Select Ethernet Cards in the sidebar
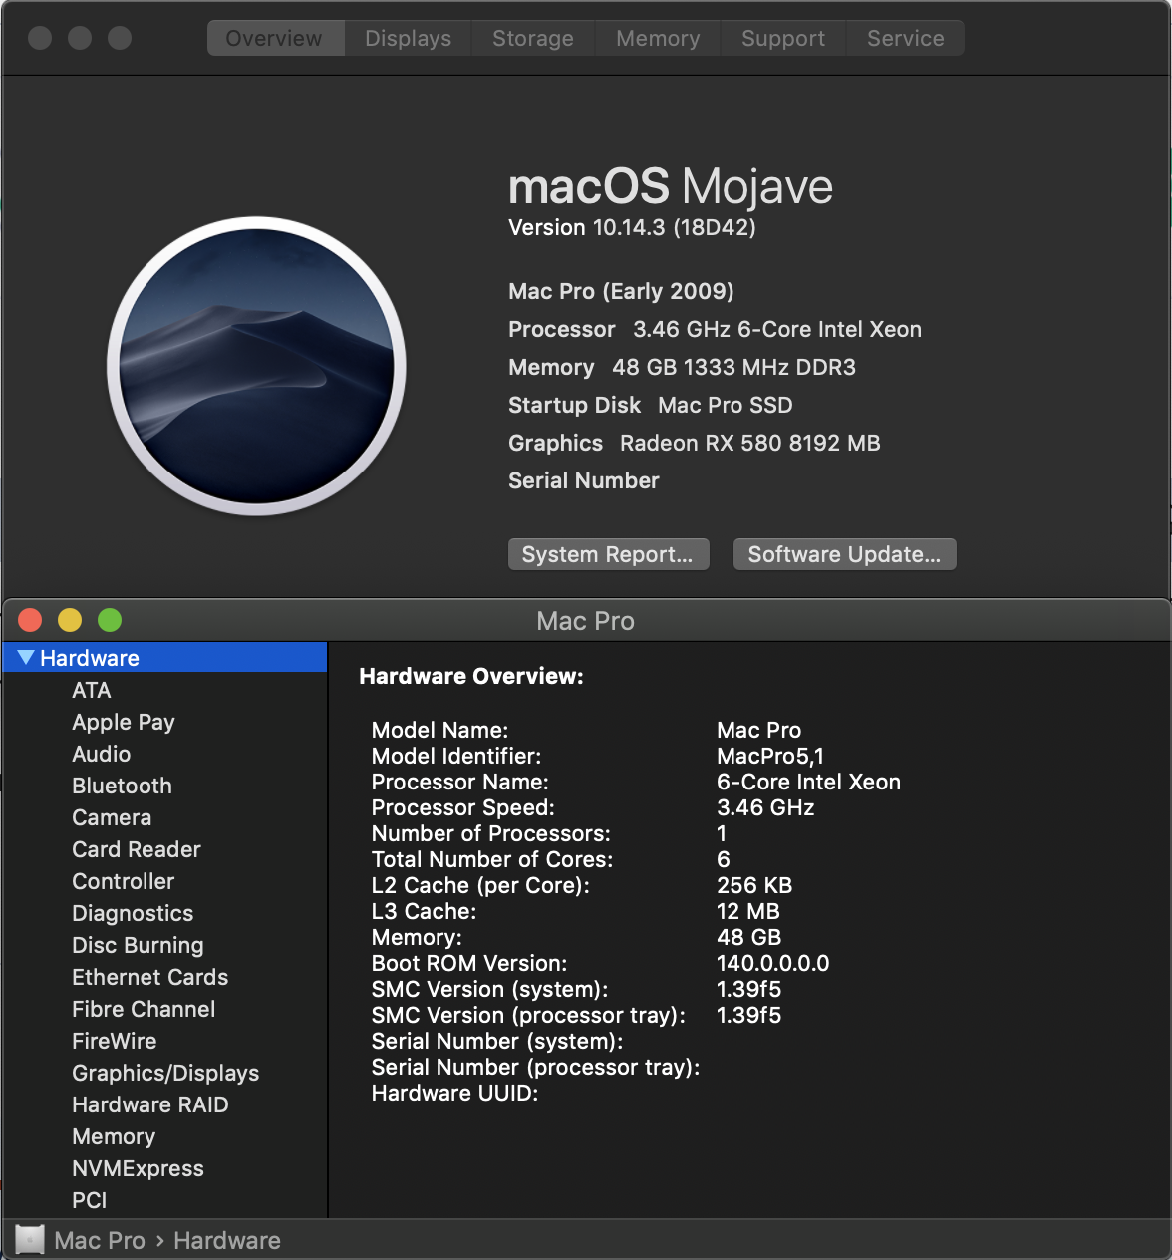 coord(150,977)
